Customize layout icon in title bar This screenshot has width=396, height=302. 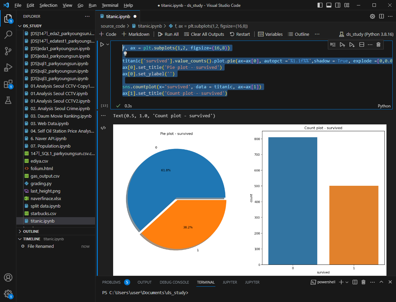[347, 5]
